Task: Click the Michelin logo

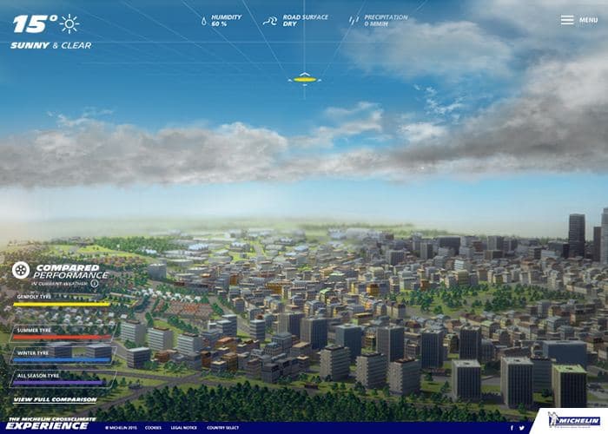Action: pos(575,421)
